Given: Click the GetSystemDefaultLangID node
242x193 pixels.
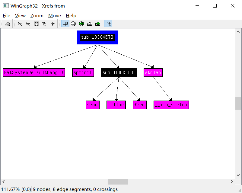Looking at the screenshot, I should point(34,72).
